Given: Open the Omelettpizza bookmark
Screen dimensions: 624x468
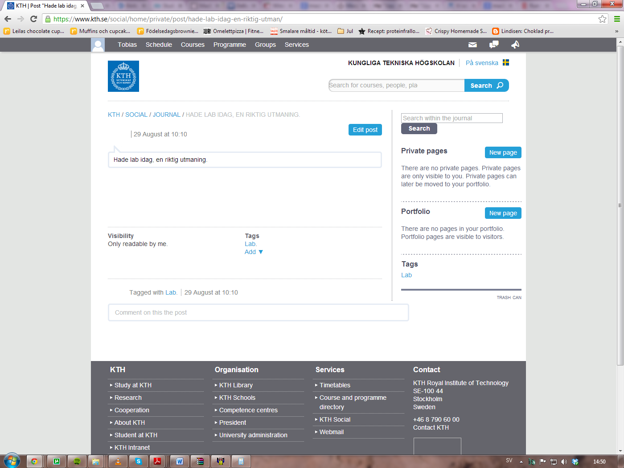Looking at the screenshot, I should coord(234,31).
